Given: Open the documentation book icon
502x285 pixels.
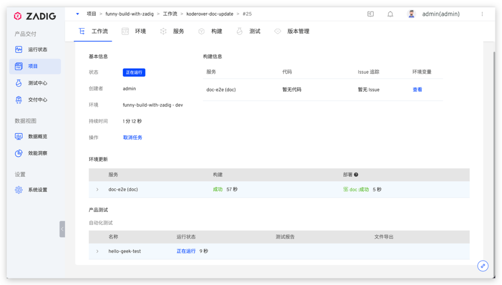Looking at the screenshot, I should [370, 14].
